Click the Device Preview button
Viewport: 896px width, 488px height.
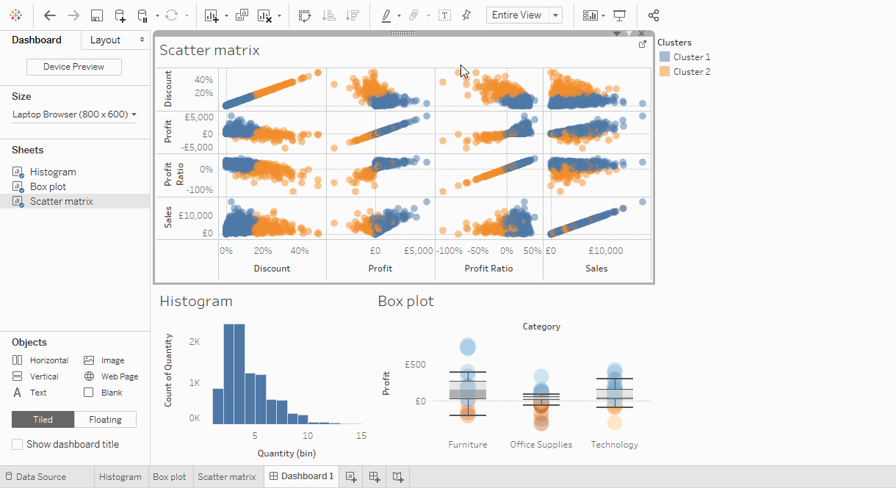pos(74,67)
